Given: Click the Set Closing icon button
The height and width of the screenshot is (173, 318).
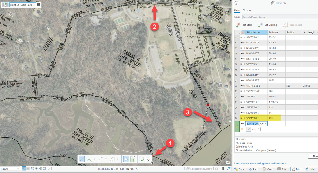Looking at the screenshot, I should pos(260,25).
